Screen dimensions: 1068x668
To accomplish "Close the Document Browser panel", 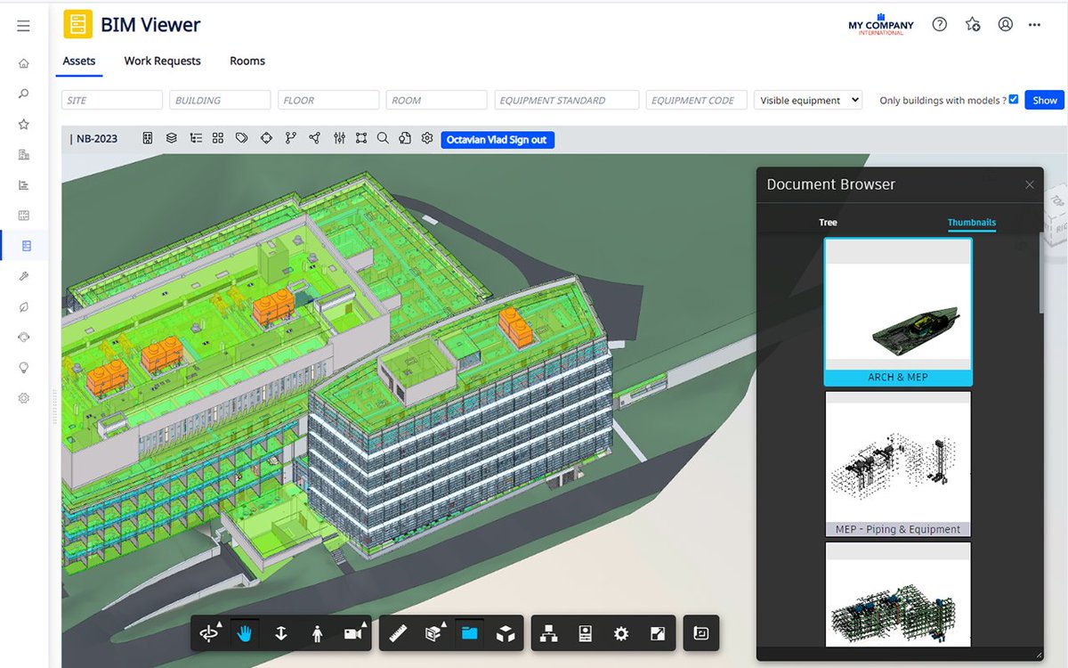I will click(x=1030, y=184).
